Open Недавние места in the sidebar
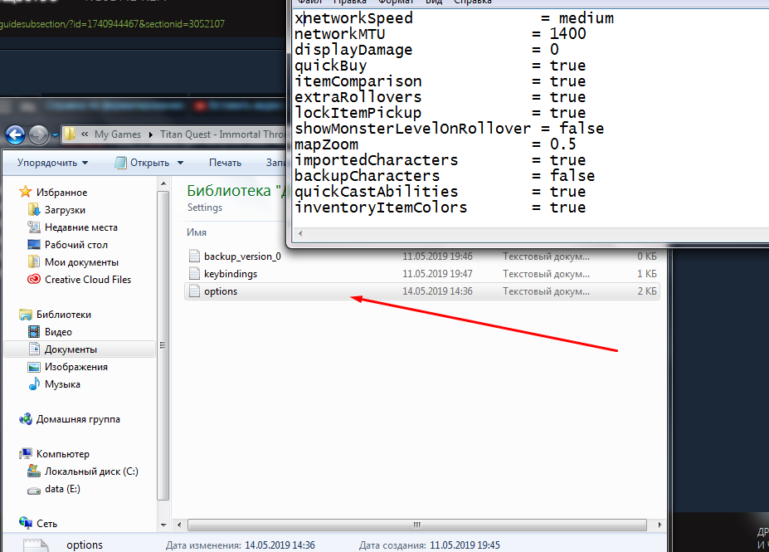This screenshot has width=769, height=552. (x=81, y=227)
